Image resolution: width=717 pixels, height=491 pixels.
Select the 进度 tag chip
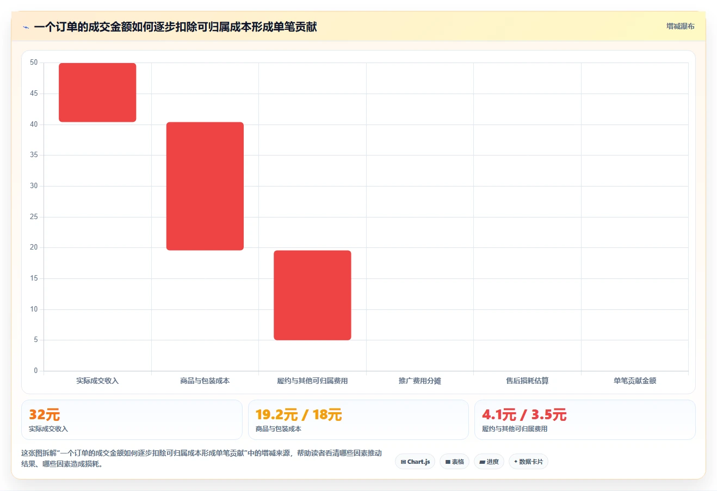[x=489, y=462]
